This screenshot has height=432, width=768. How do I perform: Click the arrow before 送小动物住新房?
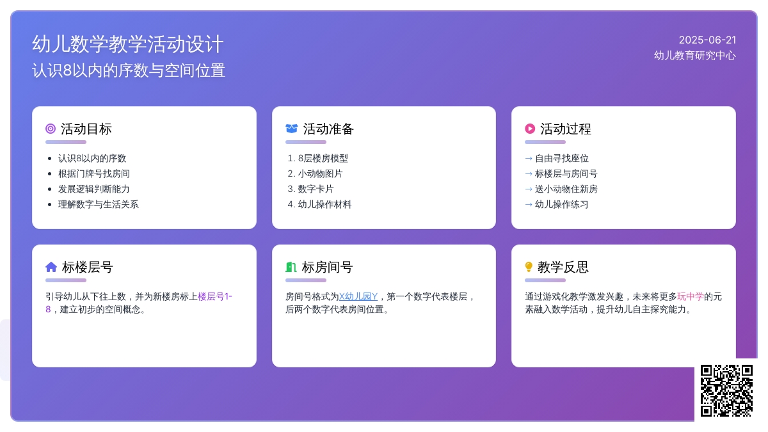click(x=529, y=189)
